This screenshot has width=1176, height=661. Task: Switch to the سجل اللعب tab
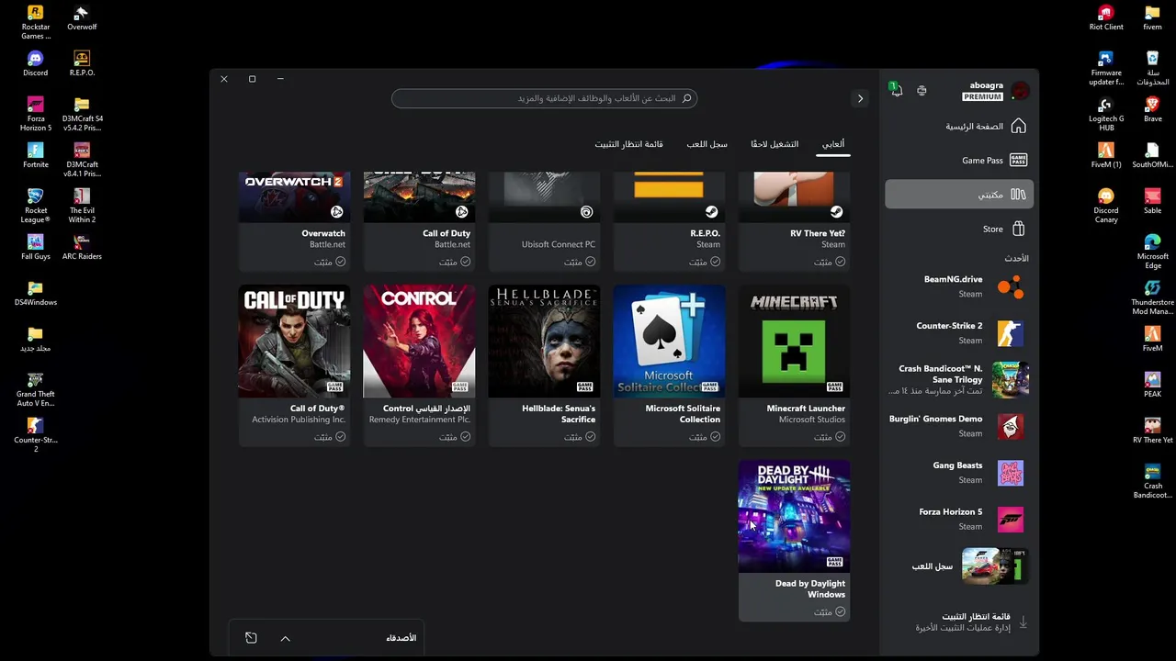pyautogui.click(x=707, y=144)
